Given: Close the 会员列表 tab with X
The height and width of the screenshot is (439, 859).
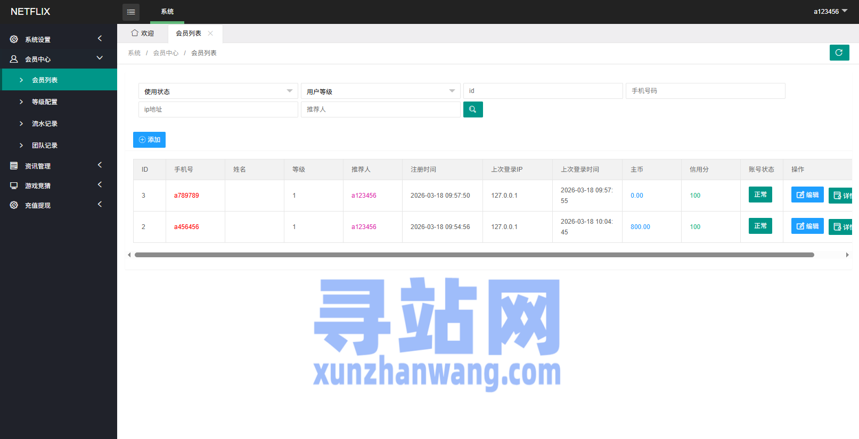Looking at the screenshot, I should pos(210,33).
